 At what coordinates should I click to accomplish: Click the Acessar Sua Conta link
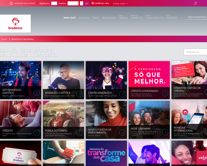pos(25,3)
